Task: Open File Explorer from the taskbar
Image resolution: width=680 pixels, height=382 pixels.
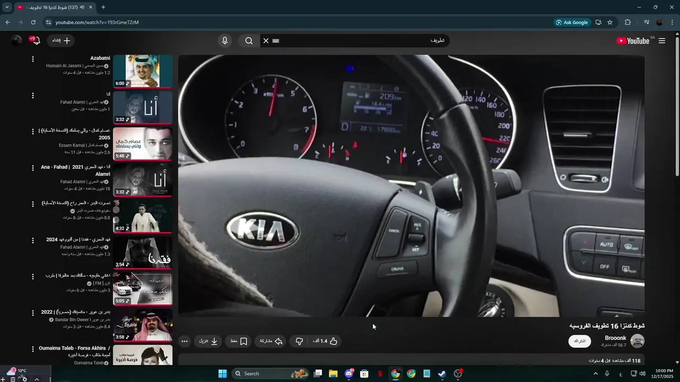Action: tap(333, 374)
